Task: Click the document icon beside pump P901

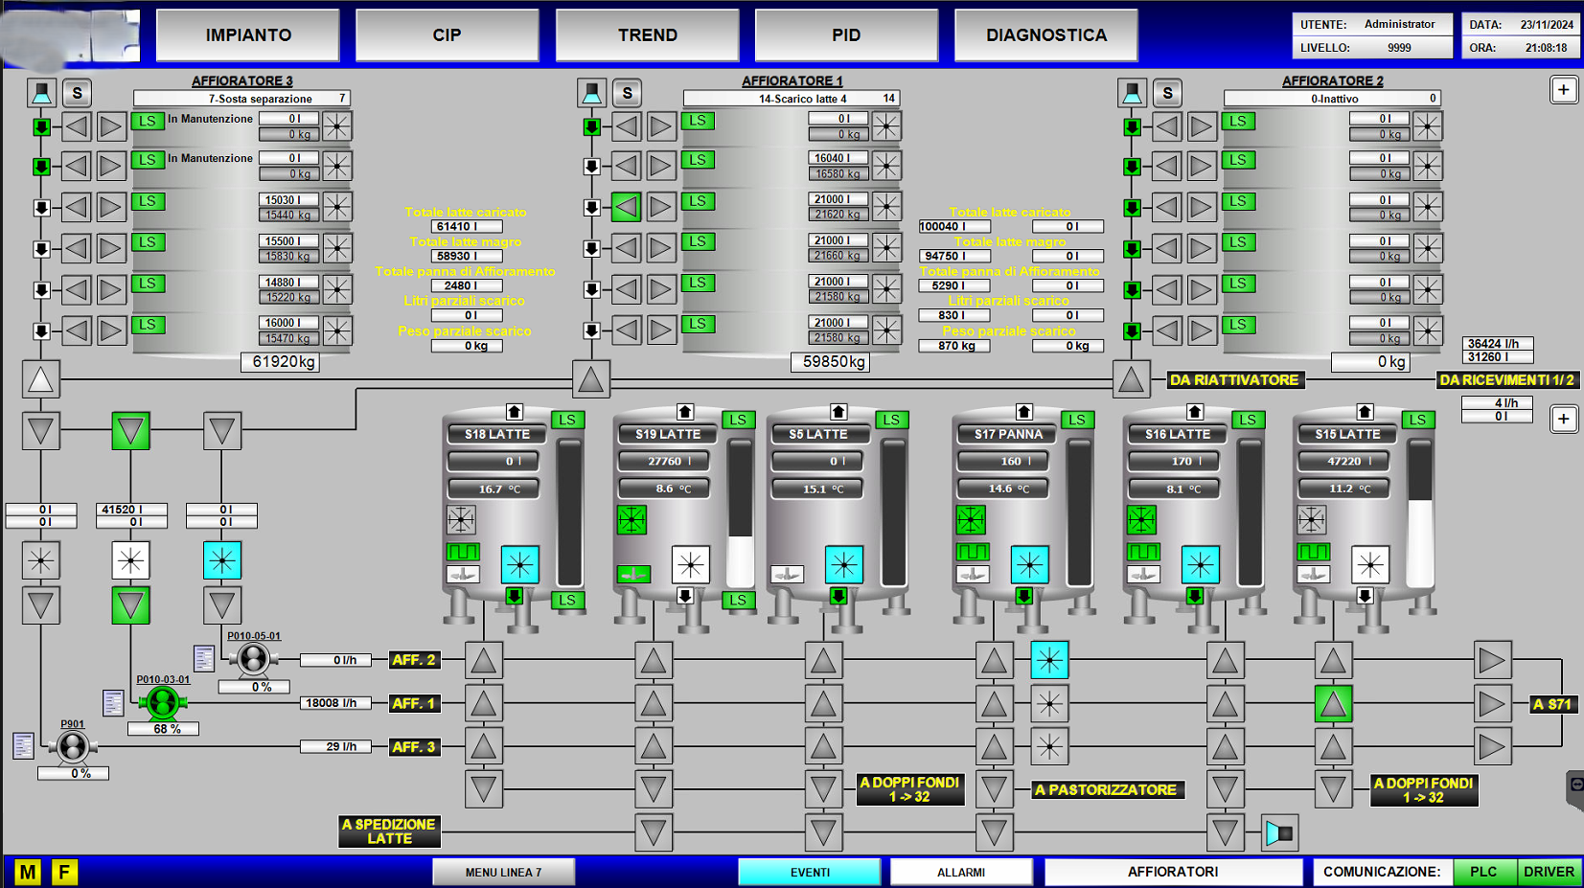Action: coord(24,745)
